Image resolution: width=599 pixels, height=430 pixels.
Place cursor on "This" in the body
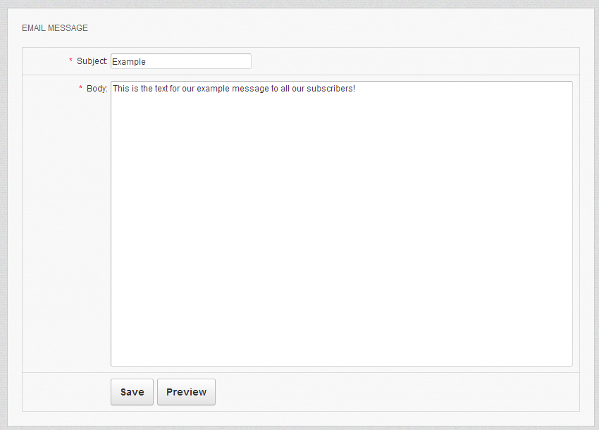(x=121, y=89)
